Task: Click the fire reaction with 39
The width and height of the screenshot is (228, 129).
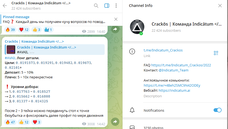Action: 10,30
